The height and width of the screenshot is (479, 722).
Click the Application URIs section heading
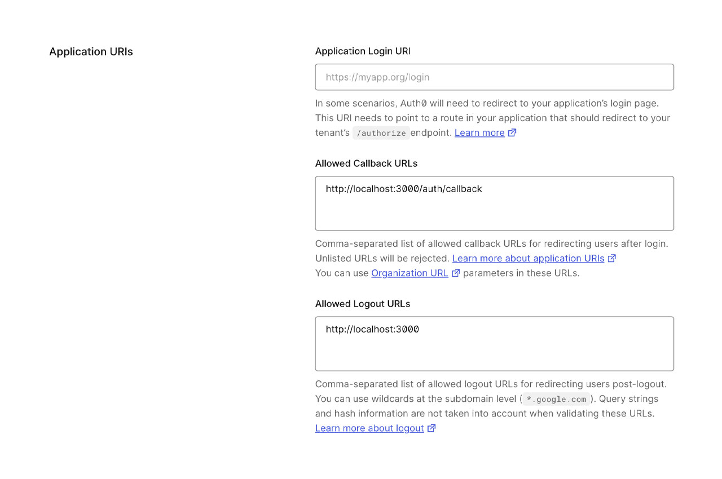click(x=91, y=51)
